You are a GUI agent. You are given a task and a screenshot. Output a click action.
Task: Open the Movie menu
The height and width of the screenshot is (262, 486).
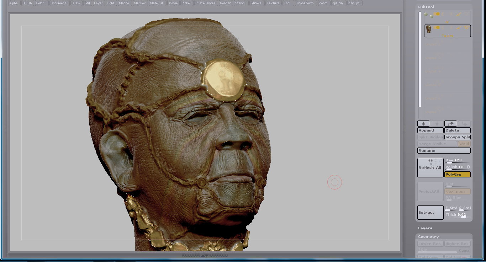(173, 3)
